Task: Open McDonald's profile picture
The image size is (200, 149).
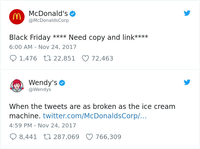Action: pos(17,16)
